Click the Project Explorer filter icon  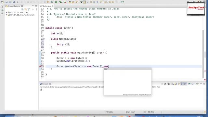tap(29, 9)
